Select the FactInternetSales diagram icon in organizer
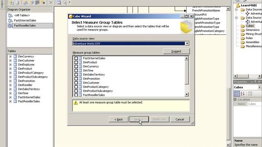The height and width of the screenshot is (147, 262). (x=10, y=20)
